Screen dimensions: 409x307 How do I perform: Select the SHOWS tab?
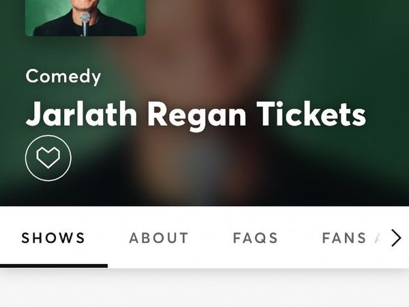tap(53, 238)
